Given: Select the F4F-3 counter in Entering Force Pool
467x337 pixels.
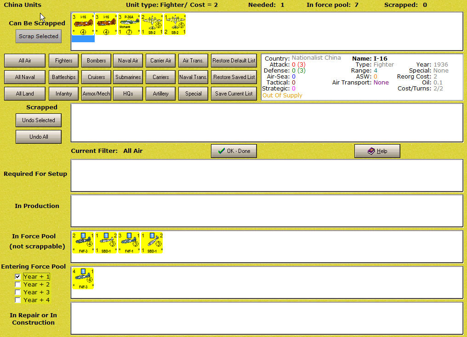Looking at the screenshot, I should [x=83, y=278].
